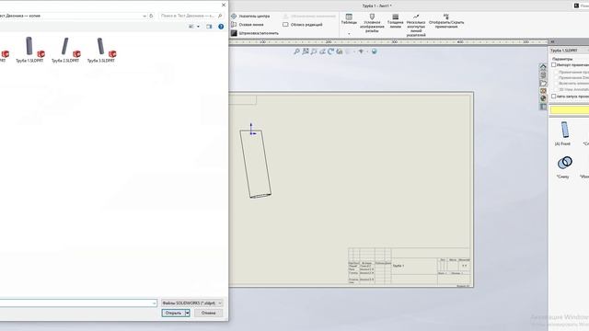
Task: Select the Centerline (Осевая линия) tool
Action: 248,25
